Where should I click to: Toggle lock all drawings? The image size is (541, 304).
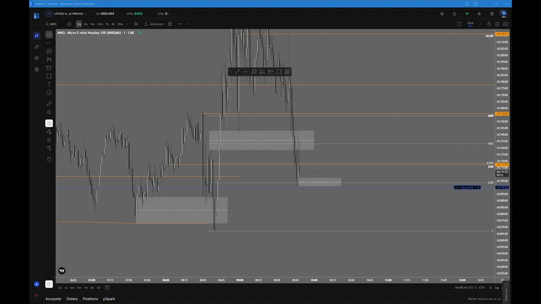pos(49,140)
